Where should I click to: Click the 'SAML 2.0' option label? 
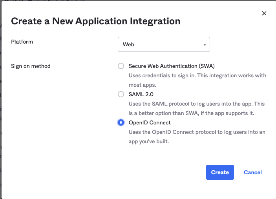pos(141,94)
